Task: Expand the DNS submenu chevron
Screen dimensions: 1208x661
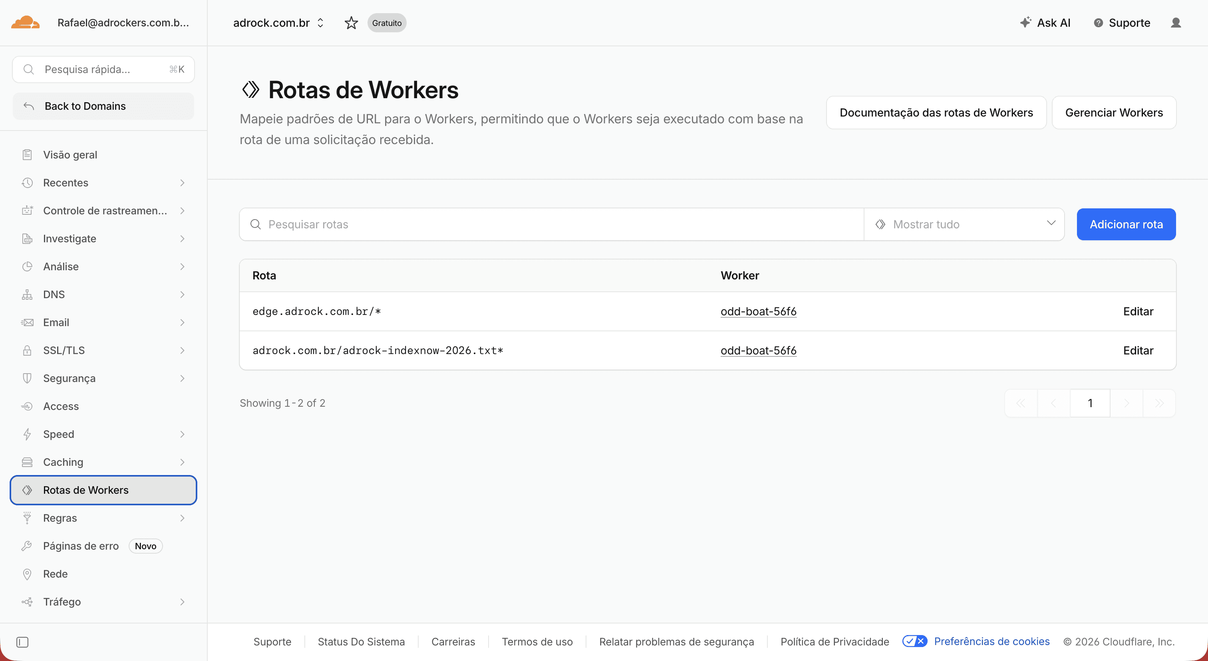Action: 183,294
